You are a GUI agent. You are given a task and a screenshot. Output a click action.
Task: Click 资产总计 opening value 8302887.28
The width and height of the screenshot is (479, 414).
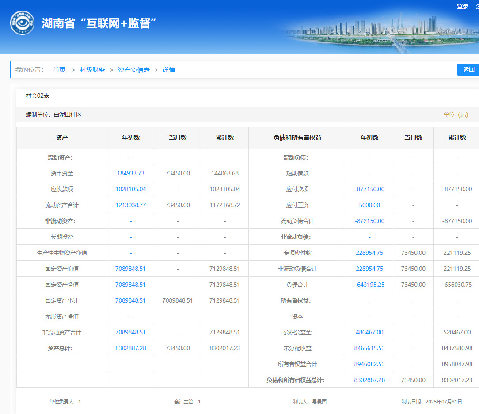point(130,348)
